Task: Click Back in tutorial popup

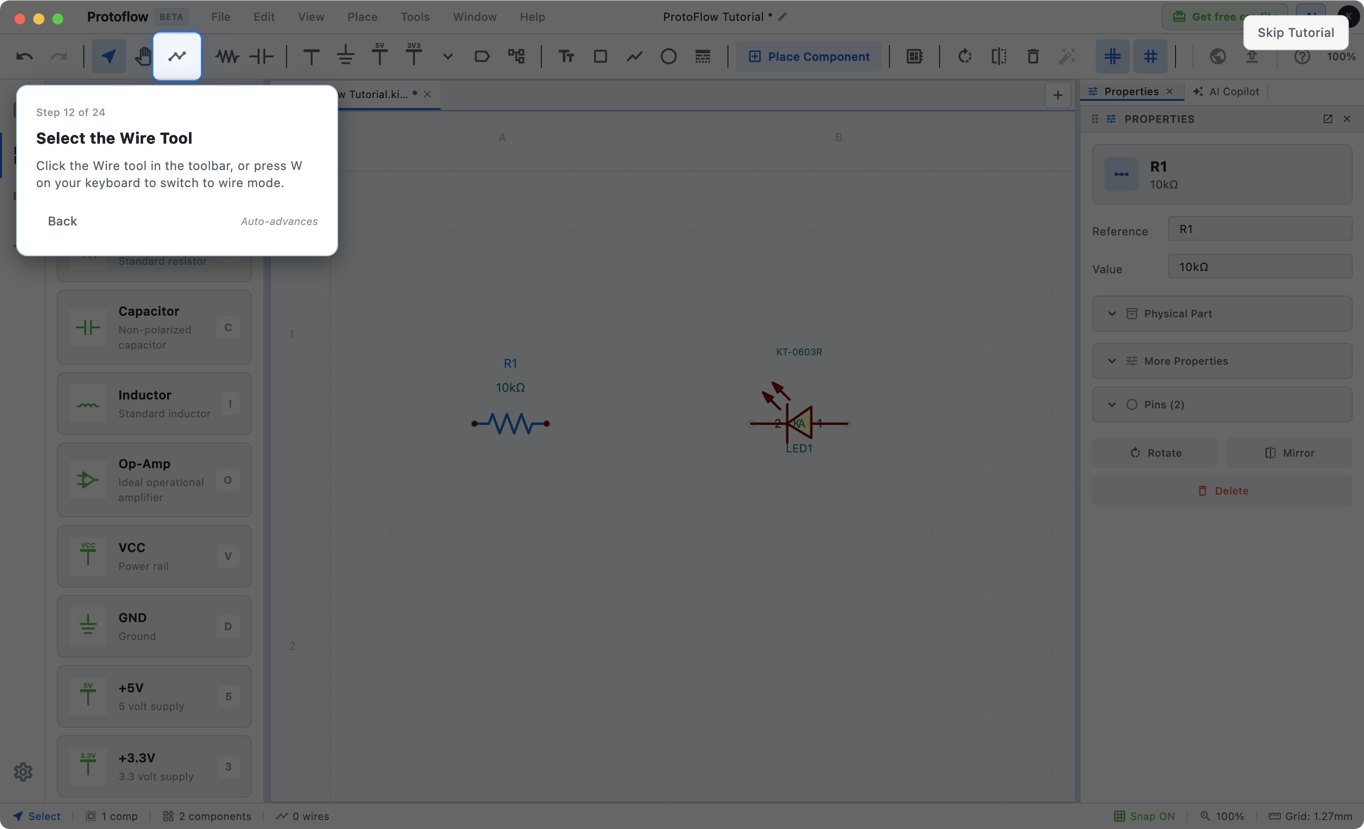Action: click(62, 221)
